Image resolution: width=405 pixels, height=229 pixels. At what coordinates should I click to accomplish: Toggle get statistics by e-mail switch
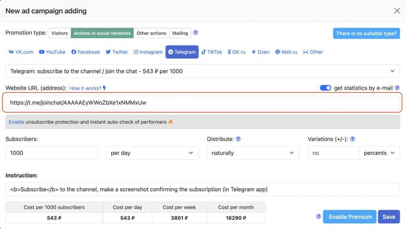[x=326, y=88]
